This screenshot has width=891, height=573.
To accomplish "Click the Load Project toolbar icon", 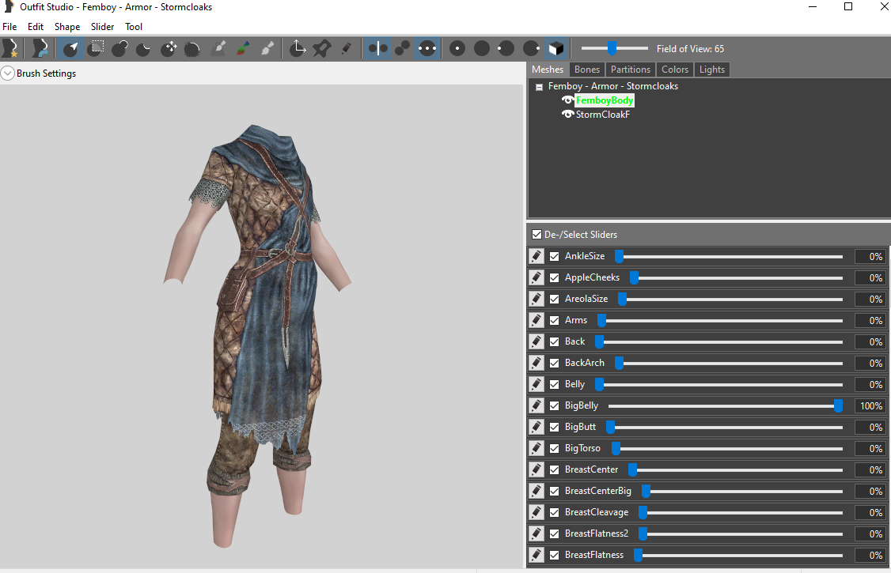I will click(x=40, y=49).
